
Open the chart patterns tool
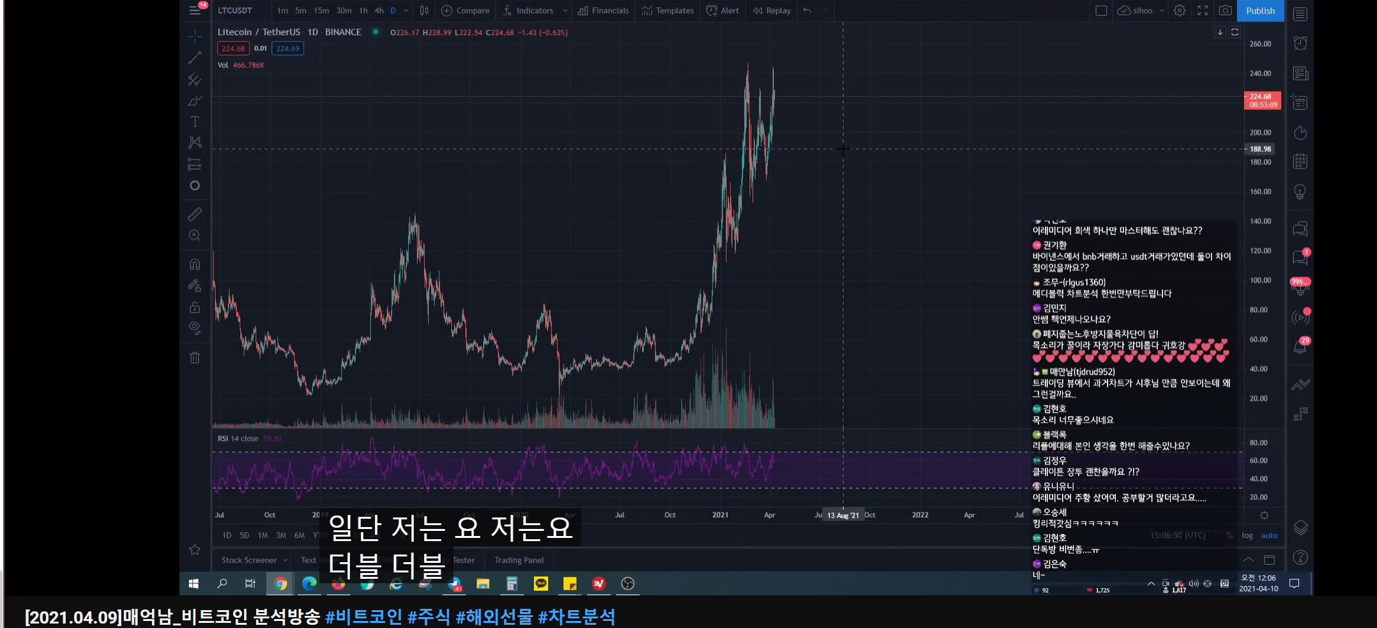(195, 142)
